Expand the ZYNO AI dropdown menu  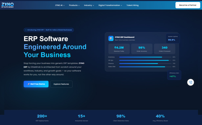(60, 5)
